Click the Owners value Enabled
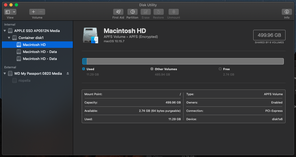Screen dimensions: 296x157 pyautogui.click(x=277, y=102)
